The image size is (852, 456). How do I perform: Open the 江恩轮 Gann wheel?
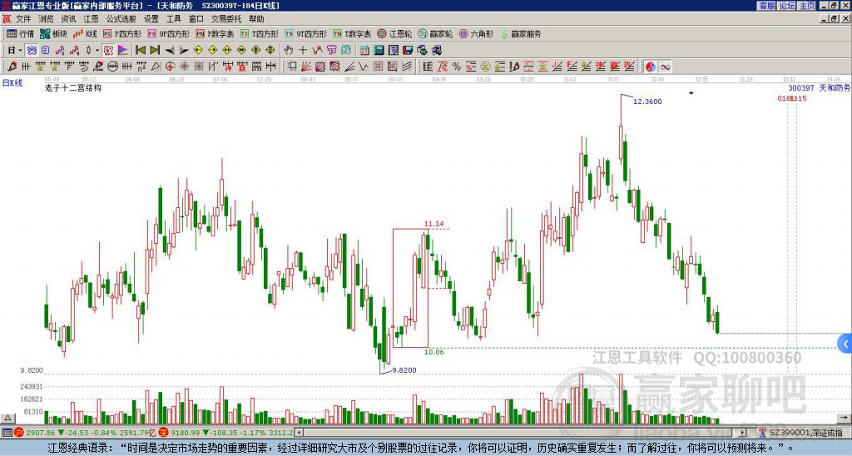click(394, 33)
